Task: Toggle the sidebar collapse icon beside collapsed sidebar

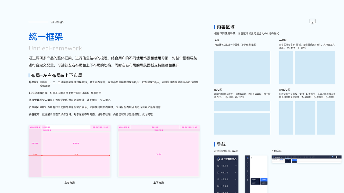Action: pos(252,158)
